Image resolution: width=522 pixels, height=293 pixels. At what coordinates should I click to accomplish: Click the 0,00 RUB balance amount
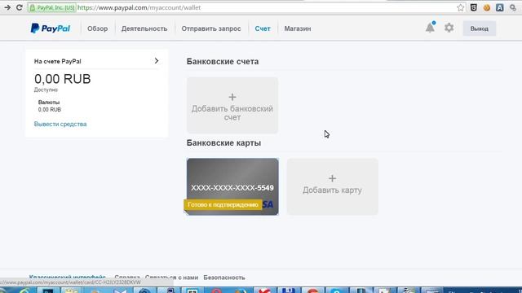tap(63, 79)
